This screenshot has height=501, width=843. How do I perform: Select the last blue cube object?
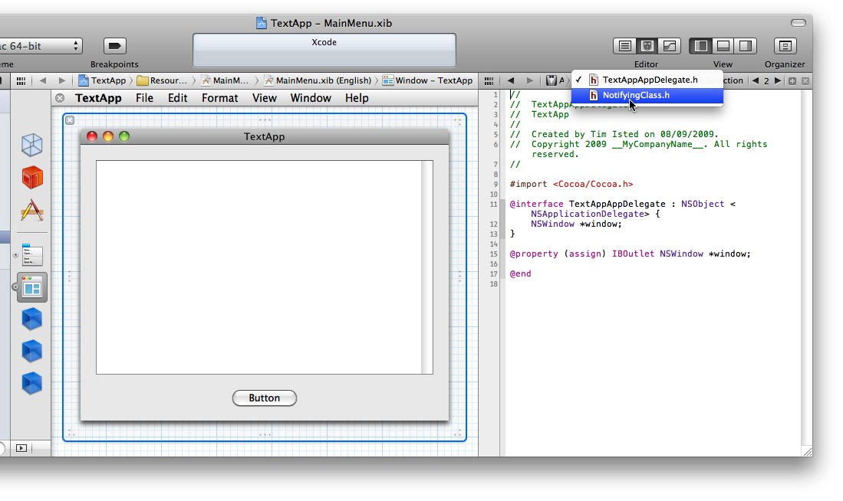[x=31, y=383]
